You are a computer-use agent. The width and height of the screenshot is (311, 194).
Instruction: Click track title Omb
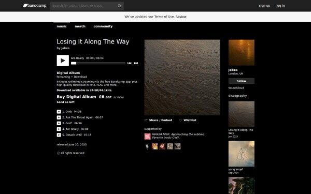point(68,112)
